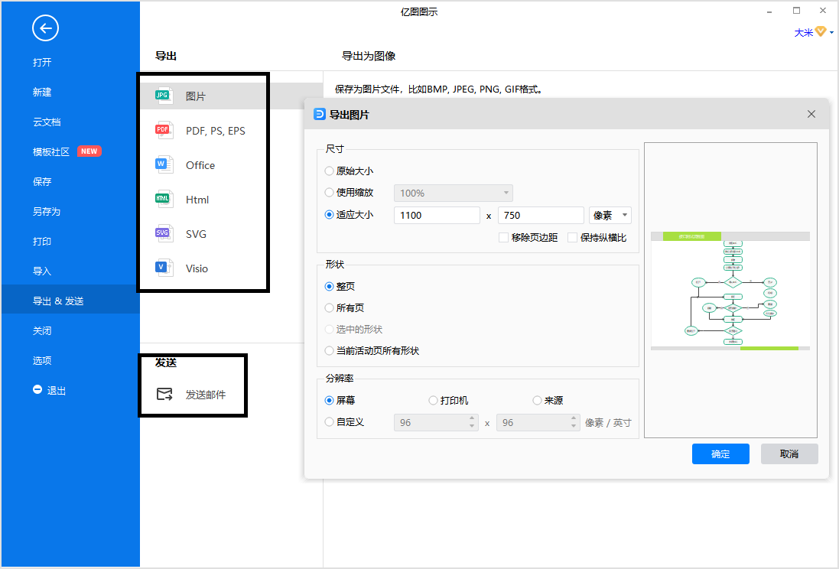The height and width of the screenshot is (569, 839).
Task: Select 当前活动页所有形状 option
Action: click(329, 351)
